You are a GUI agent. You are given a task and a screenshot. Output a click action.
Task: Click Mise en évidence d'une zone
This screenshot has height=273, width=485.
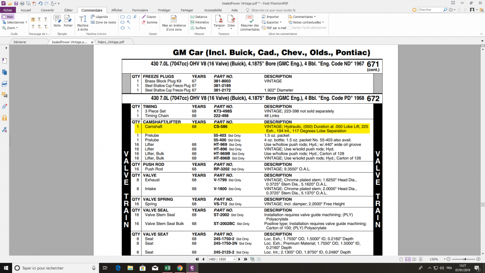tap(174, 23)
